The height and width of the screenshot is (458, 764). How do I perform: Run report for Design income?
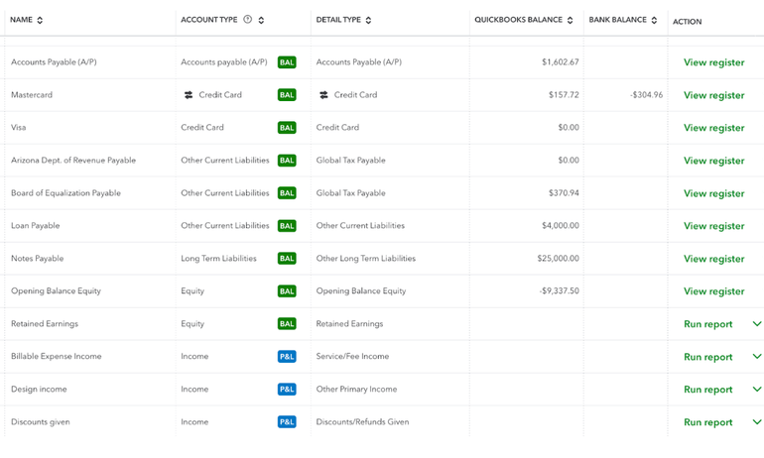(x=707, y=390)
